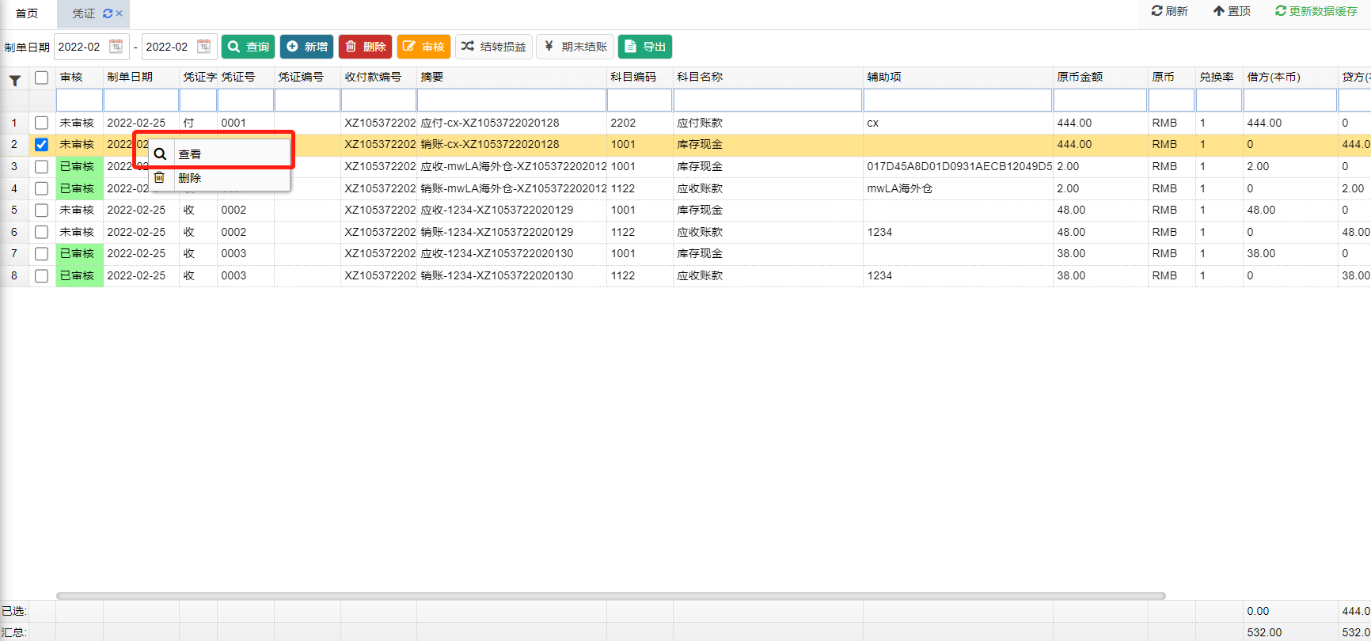The image size is (1371, 641).
Task: Choose 删除 from the context menu
Action: (190, 178)
